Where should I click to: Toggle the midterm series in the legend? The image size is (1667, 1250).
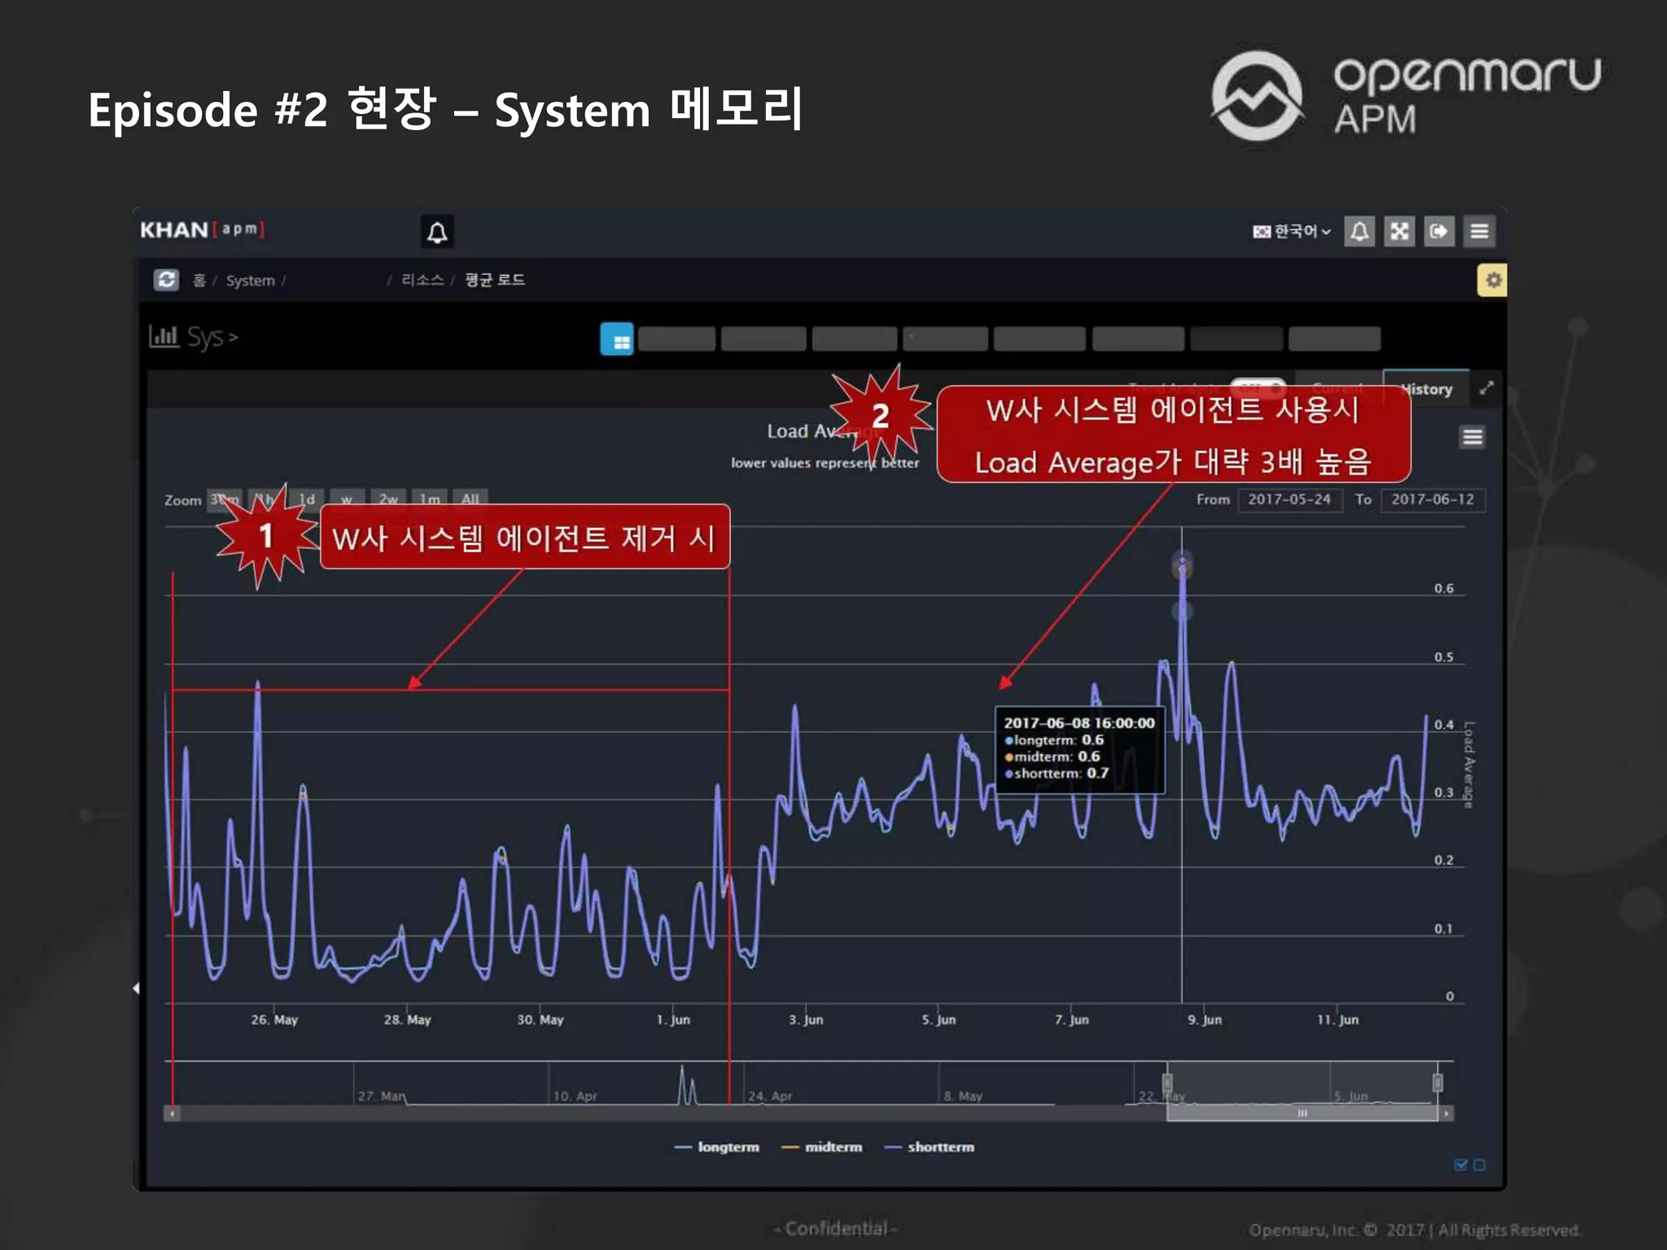[821, 1147]
